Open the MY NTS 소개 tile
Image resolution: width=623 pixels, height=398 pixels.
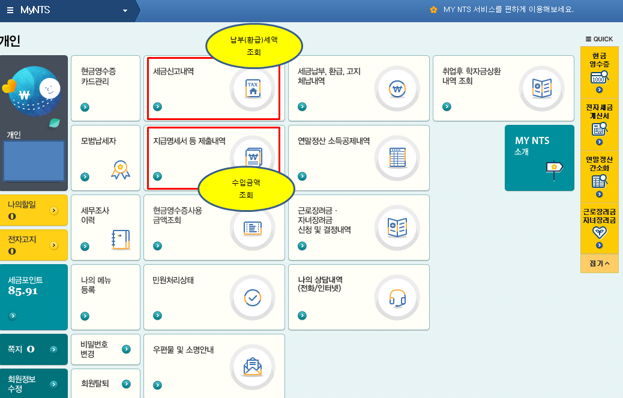(539, 158)
